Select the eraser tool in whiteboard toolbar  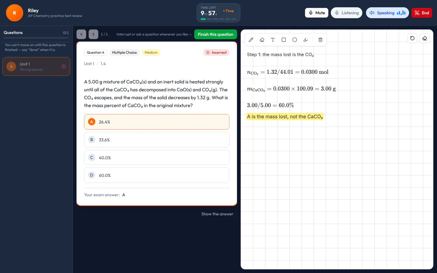pyautogui.click(x=262, y=40)
